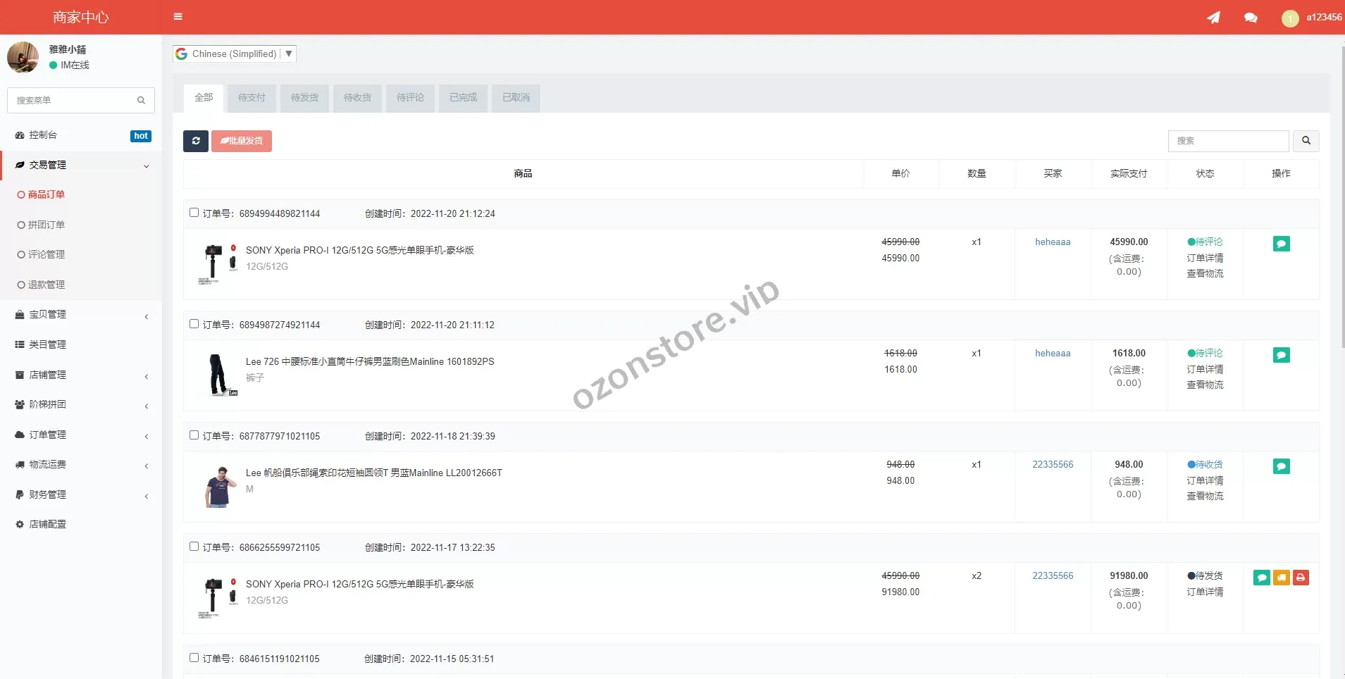This screenshot has height=679, width=1345.
Task: Open the chat messages icon in header
Action: 1251,18
